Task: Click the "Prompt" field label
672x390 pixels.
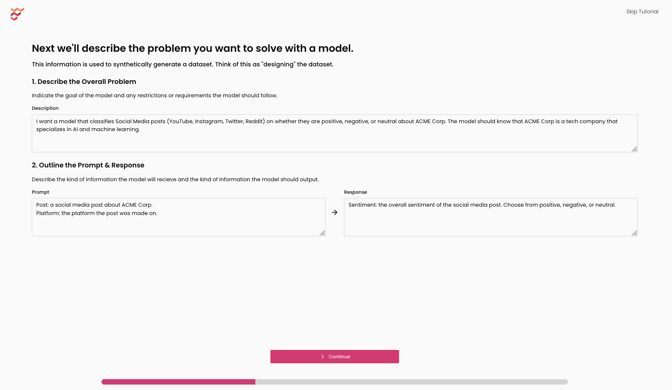Action: click(41, 192)
